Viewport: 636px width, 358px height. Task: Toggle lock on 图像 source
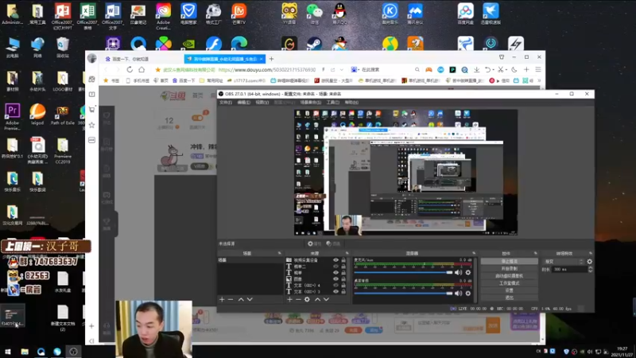point(343,279)
